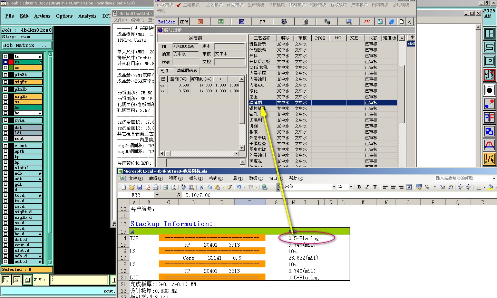The width and height of the screenshot is (497, 298).
Task: Toggle visibility checkbox of layer 'cs'
Action: (6, 68)
